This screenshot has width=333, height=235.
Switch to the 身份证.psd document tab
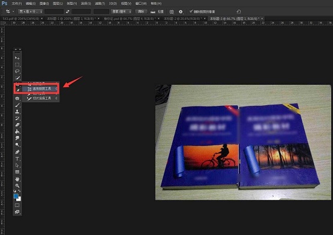[x=130, y=19]
